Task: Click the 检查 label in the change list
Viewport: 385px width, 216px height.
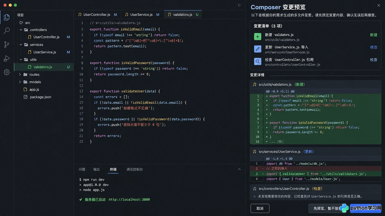Action: 374,60
